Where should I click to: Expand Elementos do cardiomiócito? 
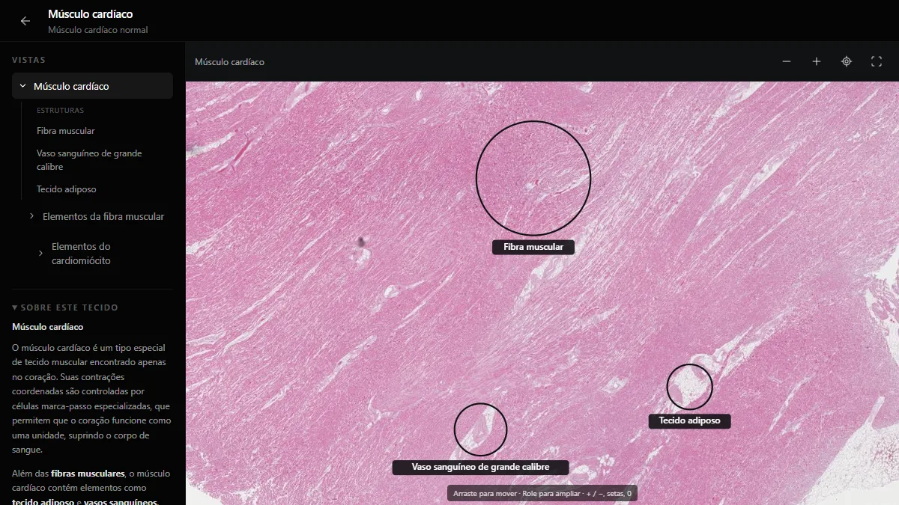tap(41, 254)
